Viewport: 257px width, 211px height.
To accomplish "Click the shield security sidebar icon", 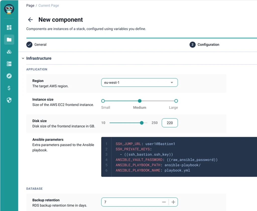I will click(x=9, y=100).
